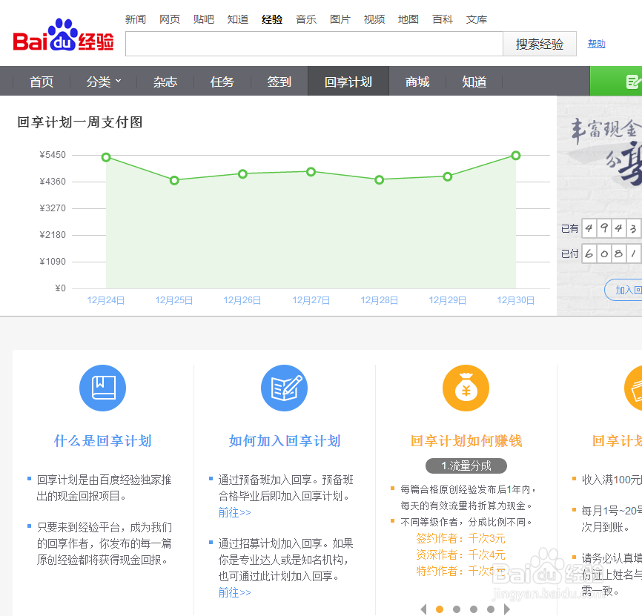Click the 前往>> link under 预备班 info
Screen dimensions: 642x616
(x=235, y=512)
